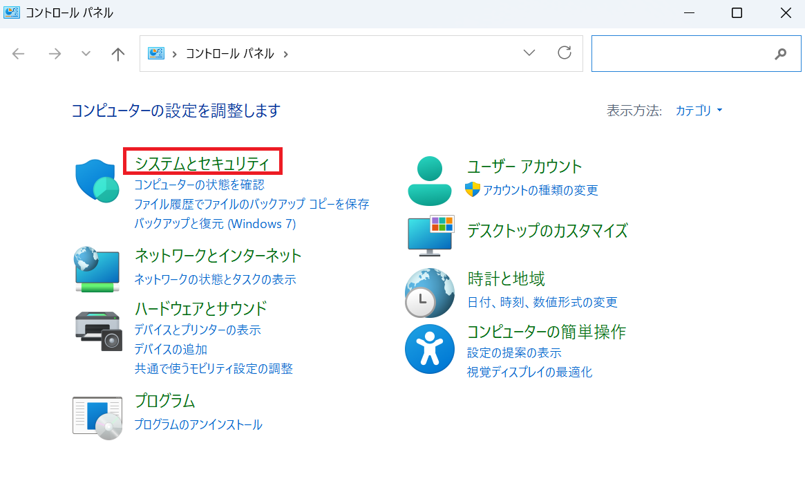
Task: Click the Ease of Access figure icon
Action: [429, 349]
